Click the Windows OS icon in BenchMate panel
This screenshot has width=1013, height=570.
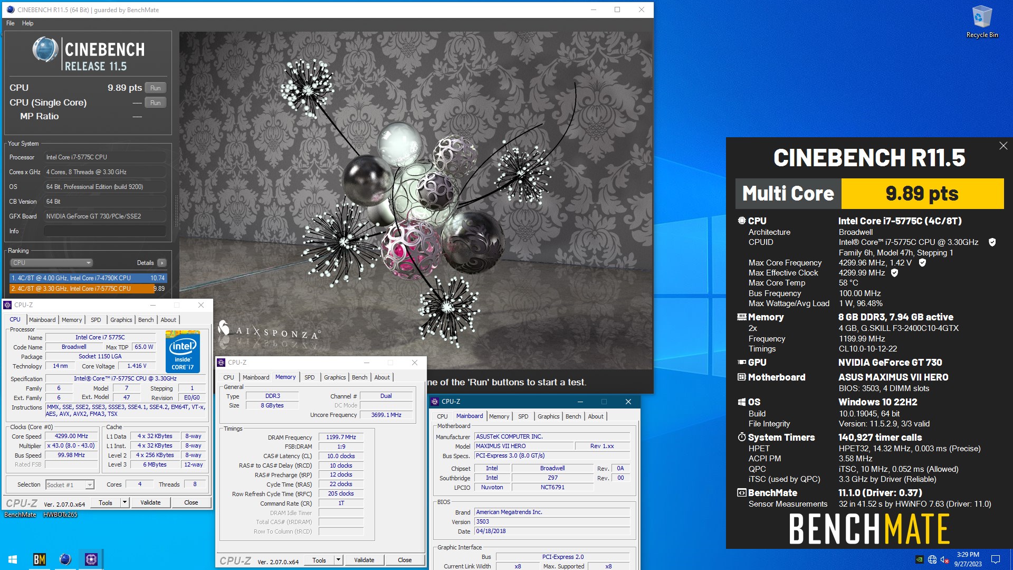741,402
